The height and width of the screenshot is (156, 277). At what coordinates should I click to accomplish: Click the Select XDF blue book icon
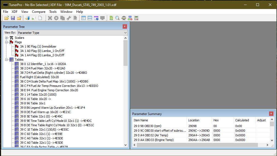pyautogui.click(x=28, y=18)
